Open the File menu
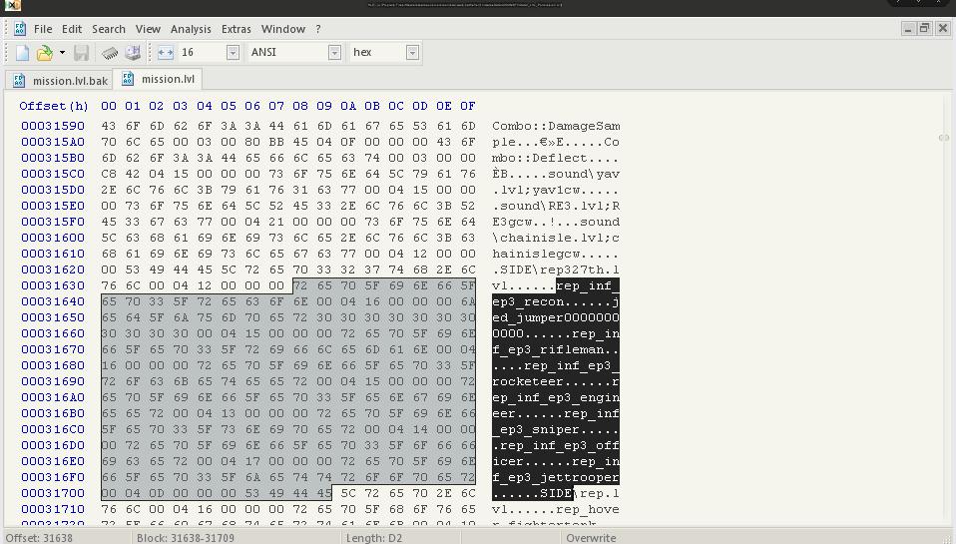The width and height of the screenshot is (956, 544). tap(43, 29)
